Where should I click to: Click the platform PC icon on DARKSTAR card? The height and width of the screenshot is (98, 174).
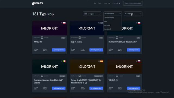117,38
